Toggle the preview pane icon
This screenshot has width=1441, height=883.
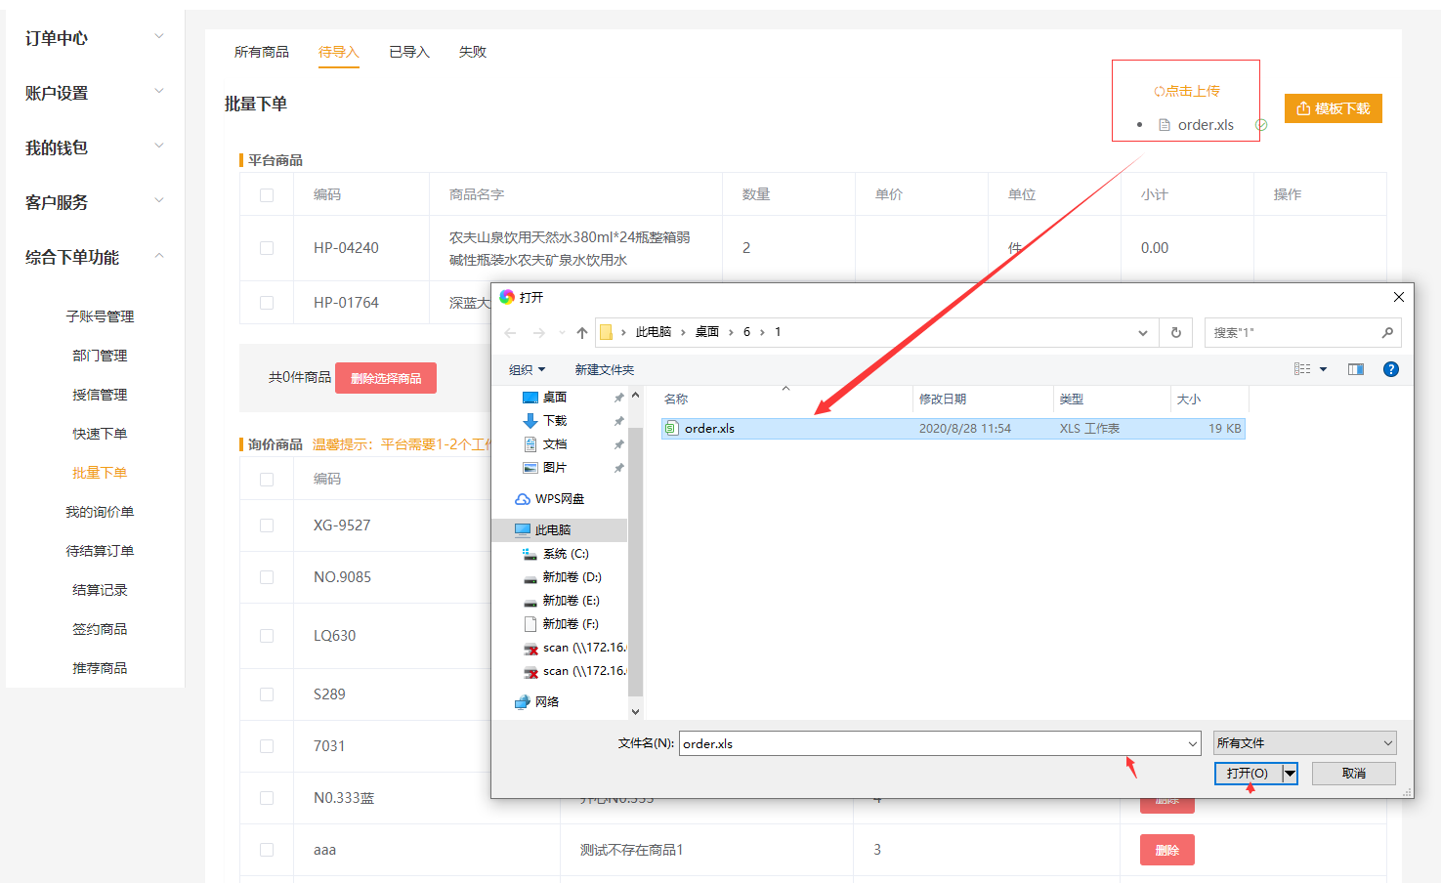point(1355,369)
